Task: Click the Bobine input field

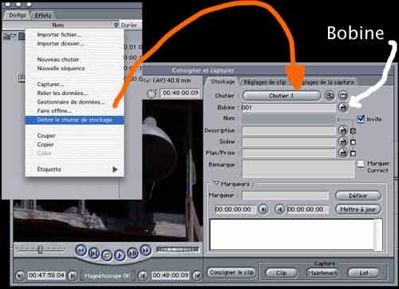Action: pos(289,108)
